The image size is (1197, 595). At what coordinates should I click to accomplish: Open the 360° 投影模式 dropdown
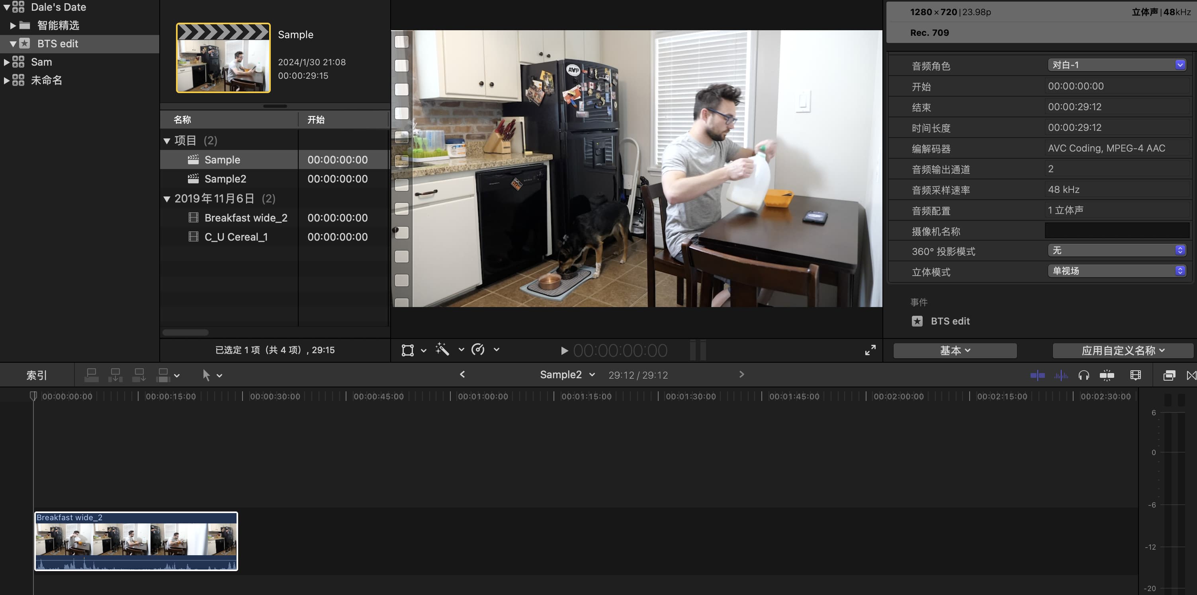point(1117,251)
